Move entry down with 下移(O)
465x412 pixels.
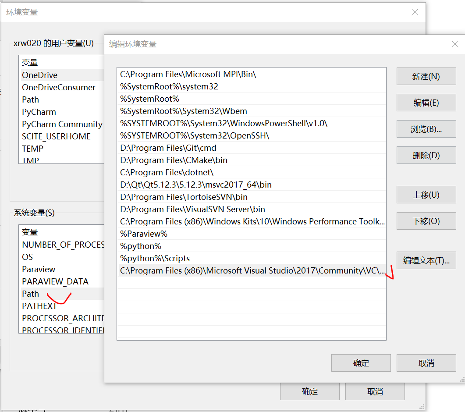tap(426, 221)
